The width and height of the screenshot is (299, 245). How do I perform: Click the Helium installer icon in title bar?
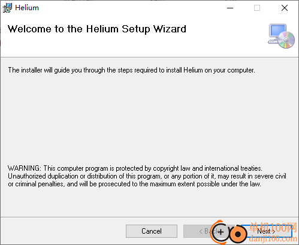pyautogui.click(x=7, y=8)
